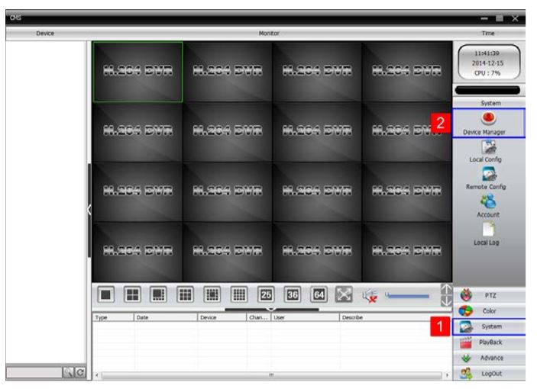
Task: Collapse the log panel with down triangle
Action: coord(271,310)
